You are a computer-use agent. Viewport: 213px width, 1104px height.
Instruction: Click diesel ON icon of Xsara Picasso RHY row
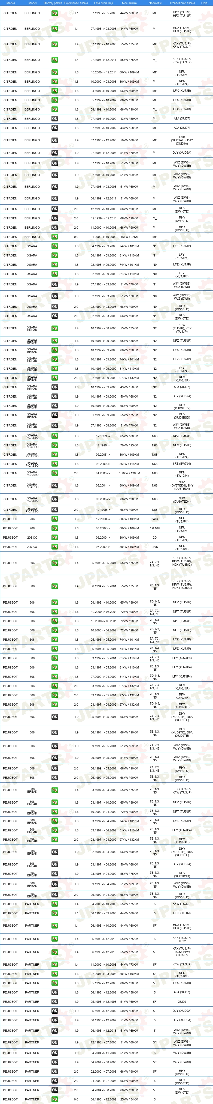click(x=54, y=510)
